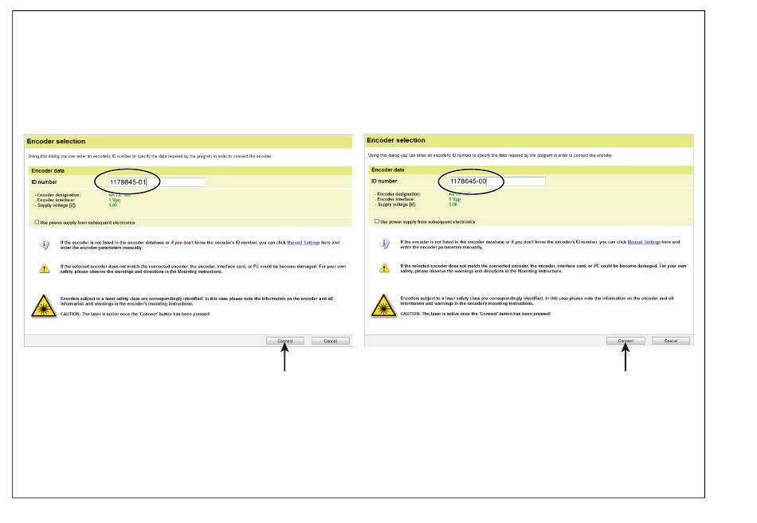Click the Encoder selection title of the 1178645-01 dialog
The image size is (757, 523).
pos(56,142)
